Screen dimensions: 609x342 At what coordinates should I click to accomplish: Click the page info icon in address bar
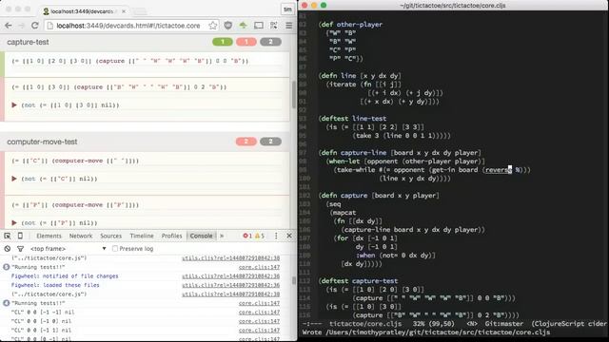(50, 26)
